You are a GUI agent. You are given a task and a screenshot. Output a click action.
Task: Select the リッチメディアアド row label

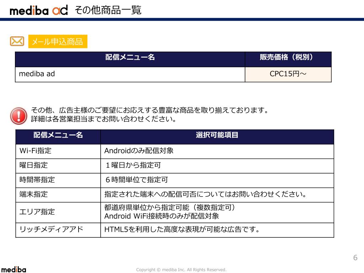58,230
